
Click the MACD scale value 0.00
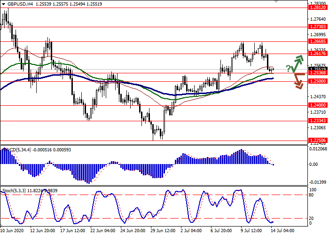click(x=313, y=164)
